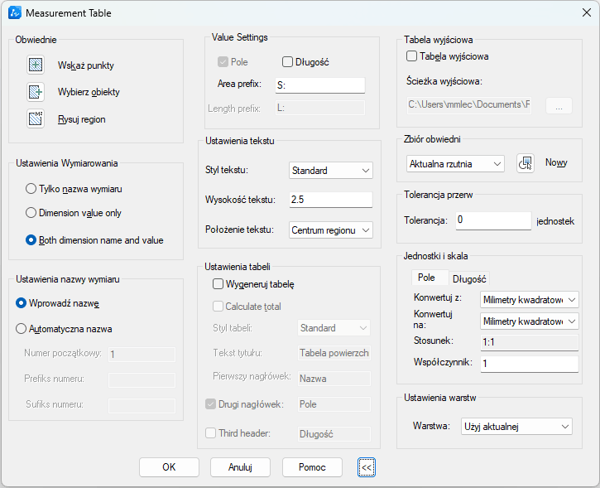Viewport: 600px width, 488px height.
Task: Choose the Automatyczna nazwa radio button
Action: pos(22,328)
